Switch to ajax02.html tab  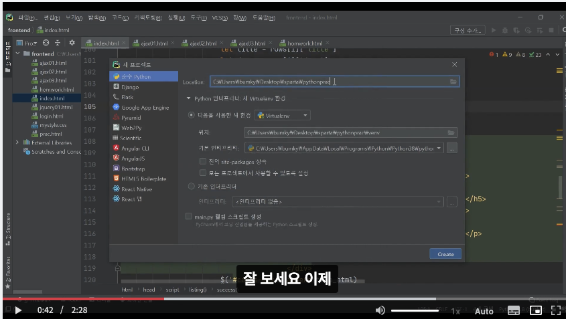[x=202, y=43]
